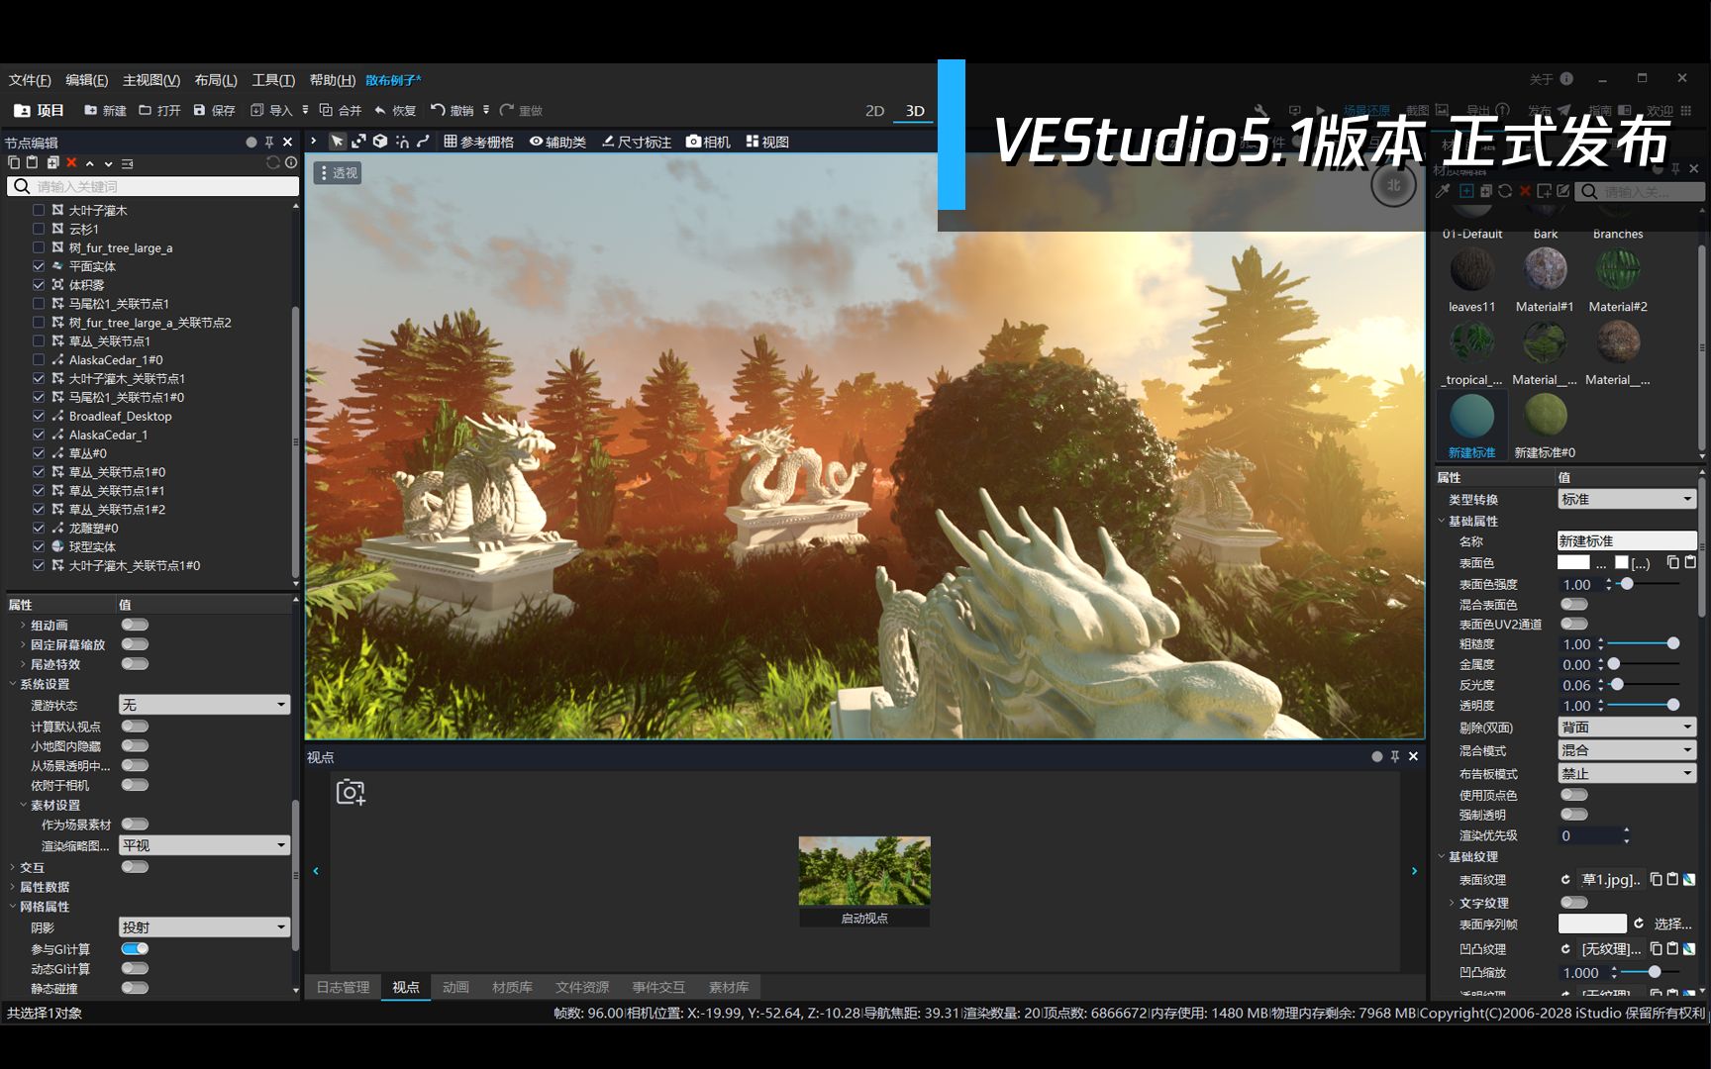Image resolution: width=1711 pixels, height=1069 pixels.
Task: Open the 阴影 dropdown showing 投射
Action: 204,927
